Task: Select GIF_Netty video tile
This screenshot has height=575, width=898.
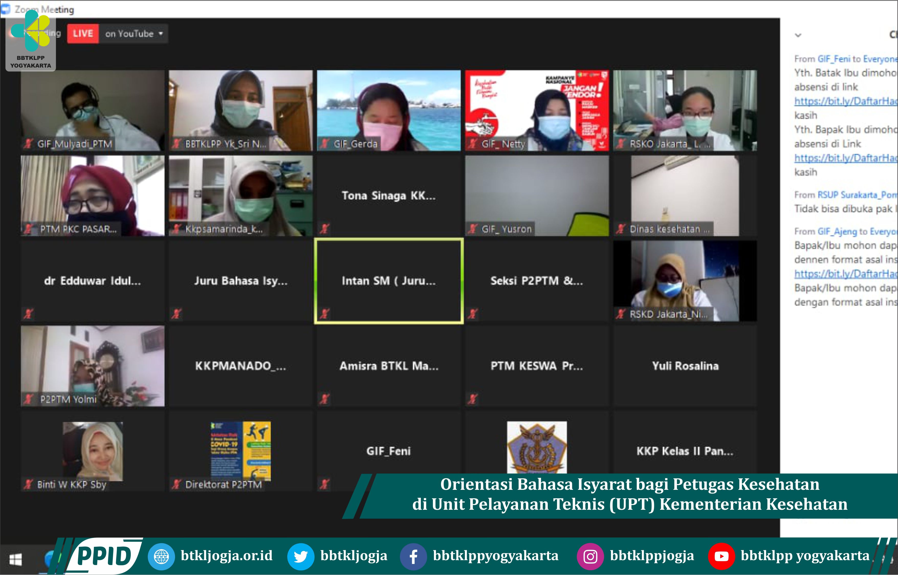Action: pyautogui.click(x=537, y=110)
